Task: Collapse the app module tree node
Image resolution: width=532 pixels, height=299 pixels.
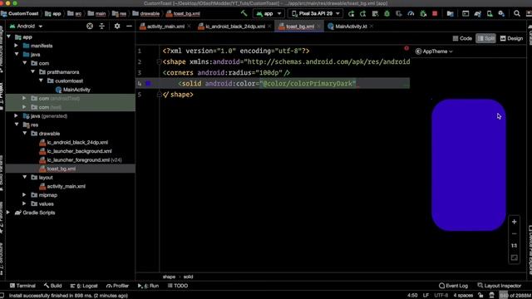Action: [x=9, y=37]
